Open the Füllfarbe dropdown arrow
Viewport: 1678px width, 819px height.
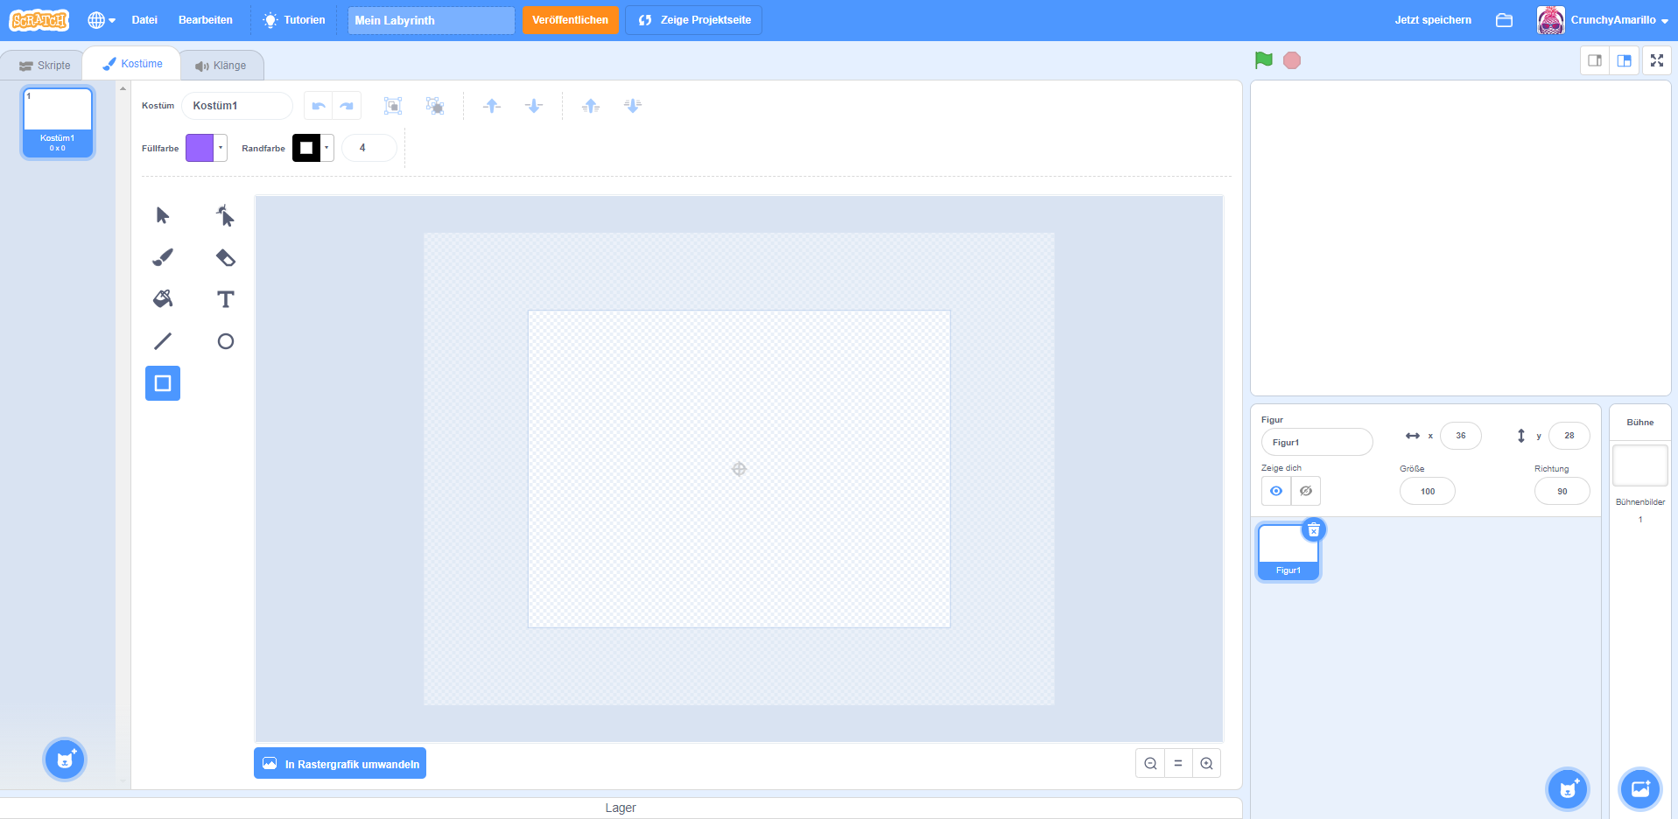coord(221,148)
